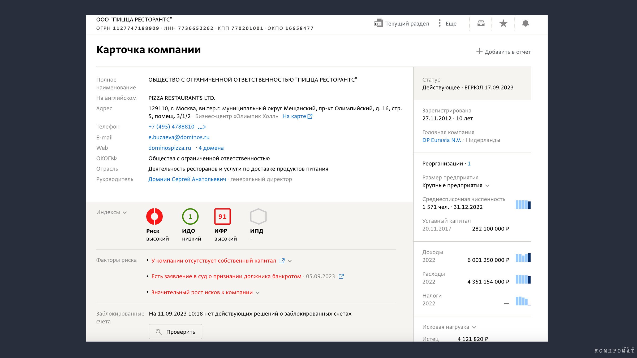Select the Карточка компании heading
Screen dimensions: 637x358
coord(148,50)
